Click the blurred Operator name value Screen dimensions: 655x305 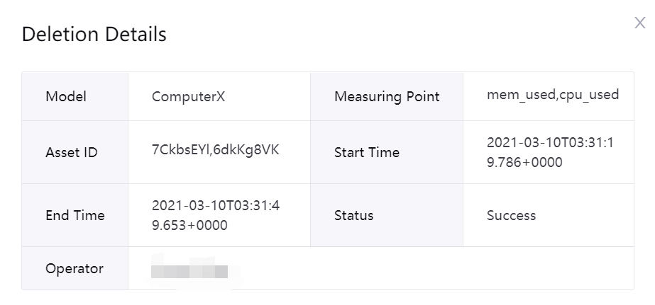190,270
